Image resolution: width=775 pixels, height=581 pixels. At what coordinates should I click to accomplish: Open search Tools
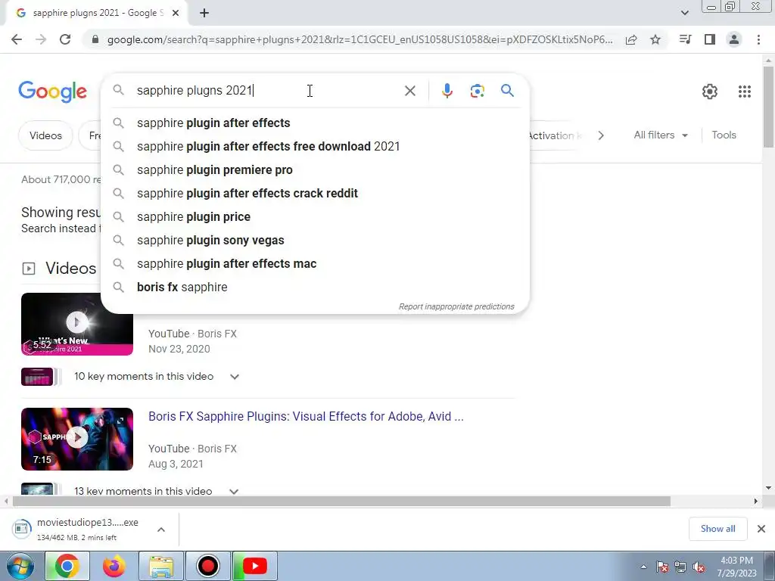tap(724, 135)
